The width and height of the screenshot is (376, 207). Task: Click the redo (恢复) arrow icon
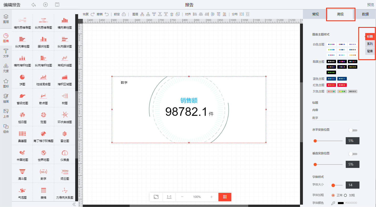[93, 14]
